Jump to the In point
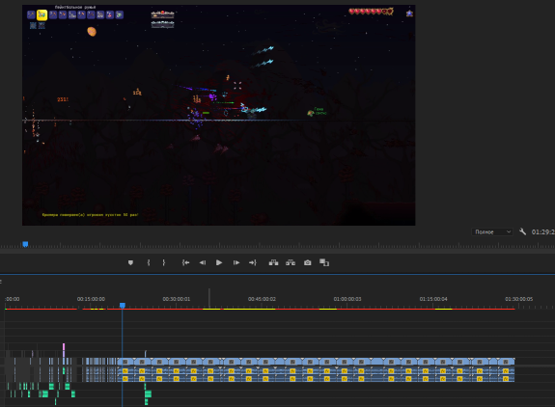 pyautogui.click(x=185, y=262)
